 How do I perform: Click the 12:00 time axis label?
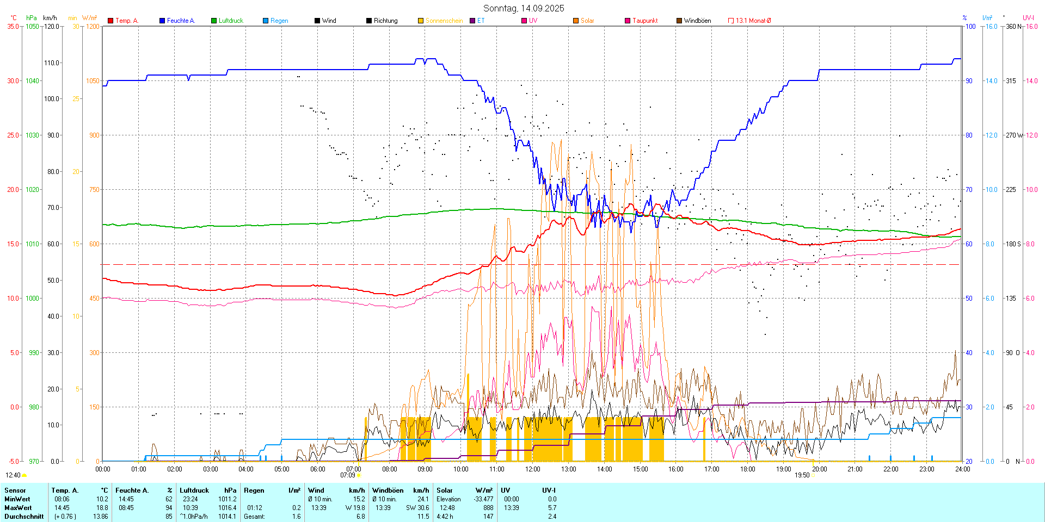[x=532, y=469]
